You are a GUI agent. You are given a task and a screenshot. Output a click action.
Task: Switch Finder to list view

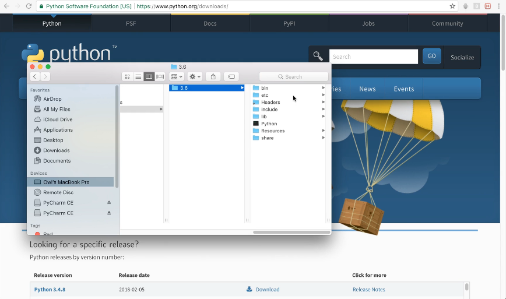(x=138, y=76)
